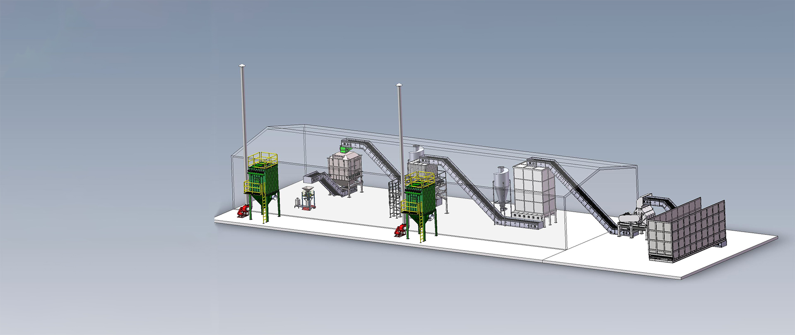The height and width of the screenshot is (335, 795).
Task: Select the yellow ladder on center dust collector
Action: coord(422,229)
